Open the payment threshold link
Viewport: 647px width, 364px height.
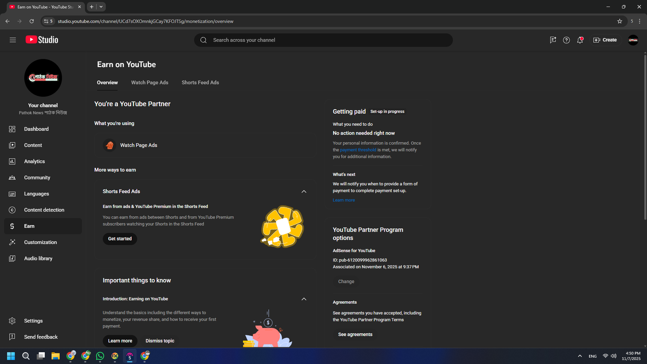358,150
